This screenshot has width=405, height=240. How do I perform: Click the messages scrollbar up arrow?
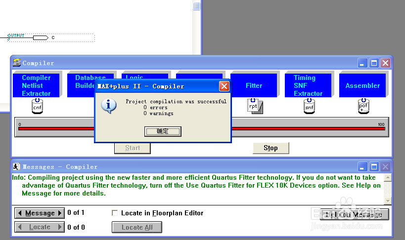pos(387,178)
